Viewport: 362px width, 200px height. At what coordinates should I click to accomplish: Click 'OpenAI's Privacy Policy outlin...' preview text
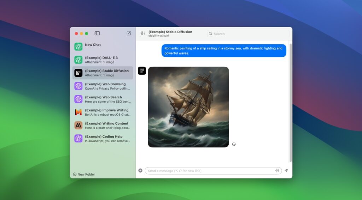107,89
